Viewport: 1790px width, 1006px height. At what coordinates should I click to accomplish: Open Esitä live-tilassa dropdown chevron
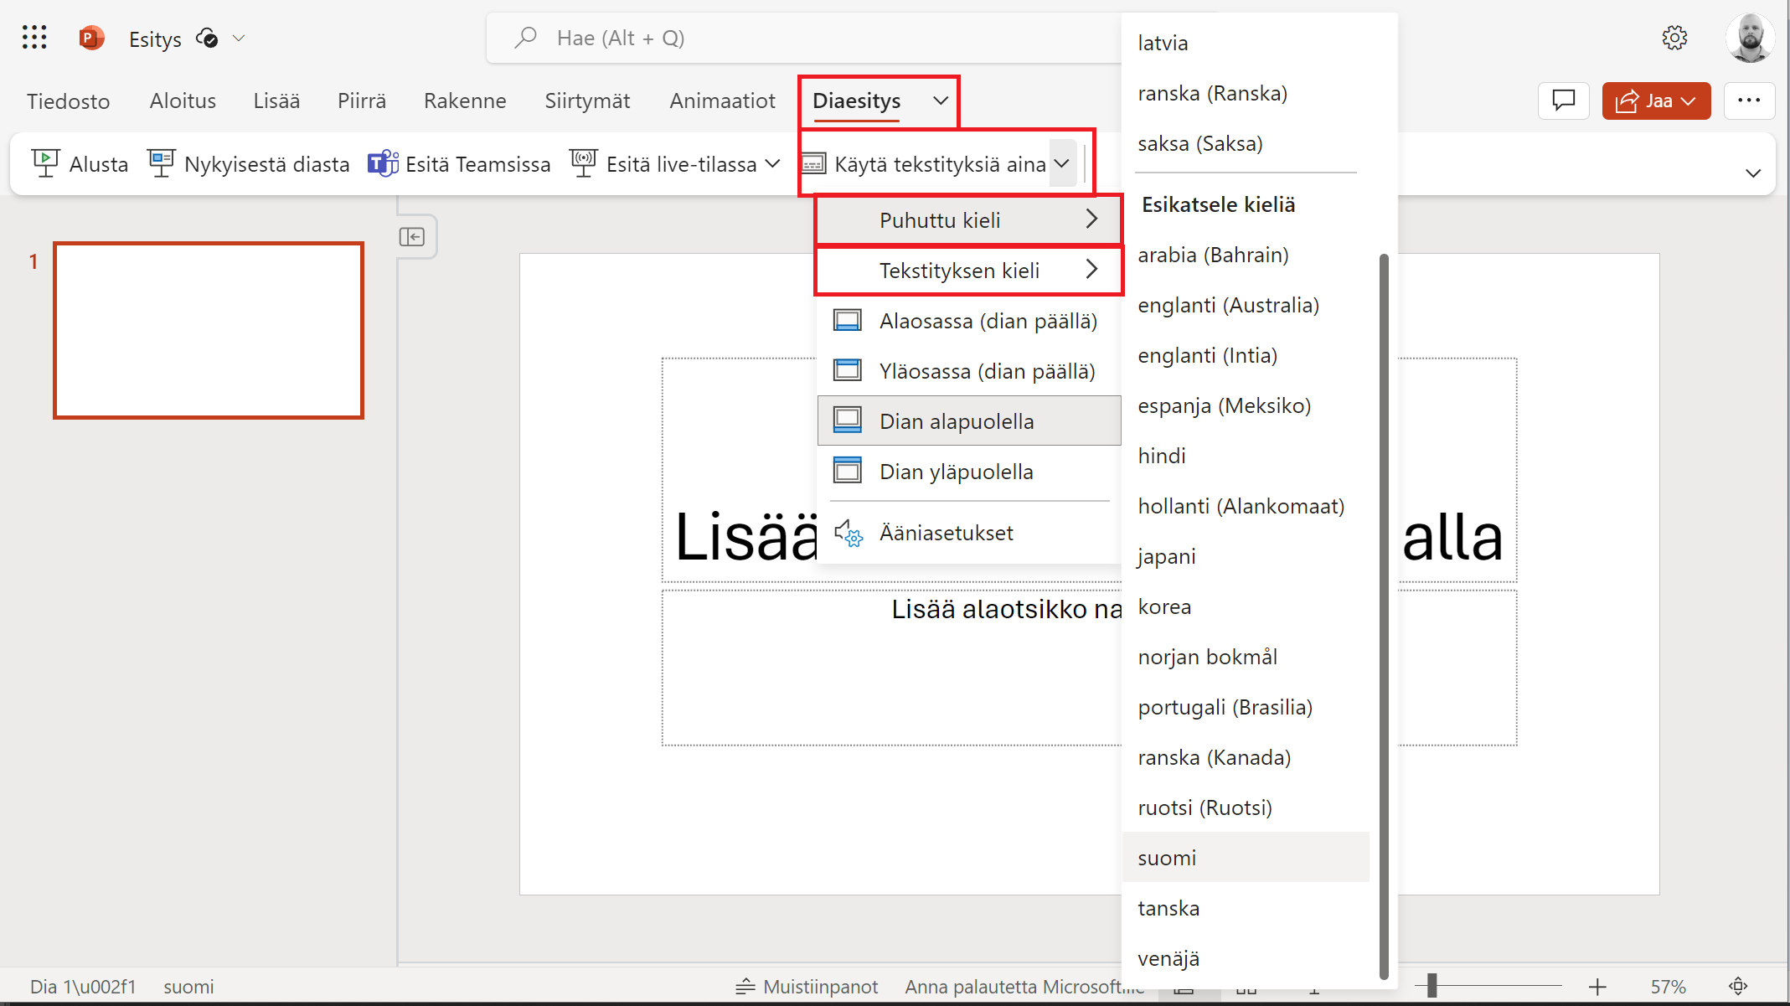point(772,163)
